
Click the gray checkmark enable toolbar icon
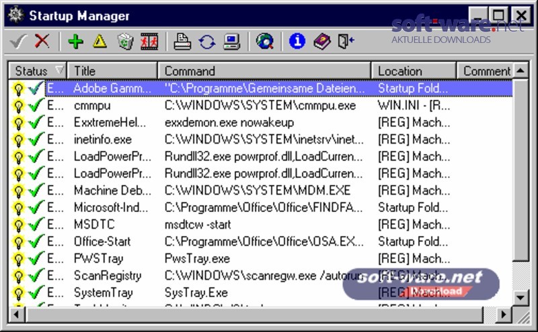click(x=18, y=42)
